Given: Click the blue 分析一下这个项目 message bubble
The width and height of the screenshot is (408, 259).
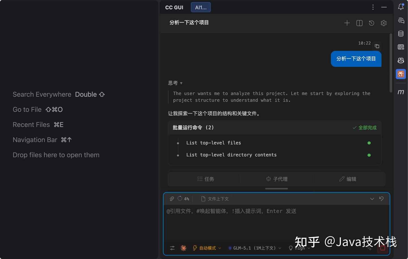Looking at the screenshot, I should point(356,59).
